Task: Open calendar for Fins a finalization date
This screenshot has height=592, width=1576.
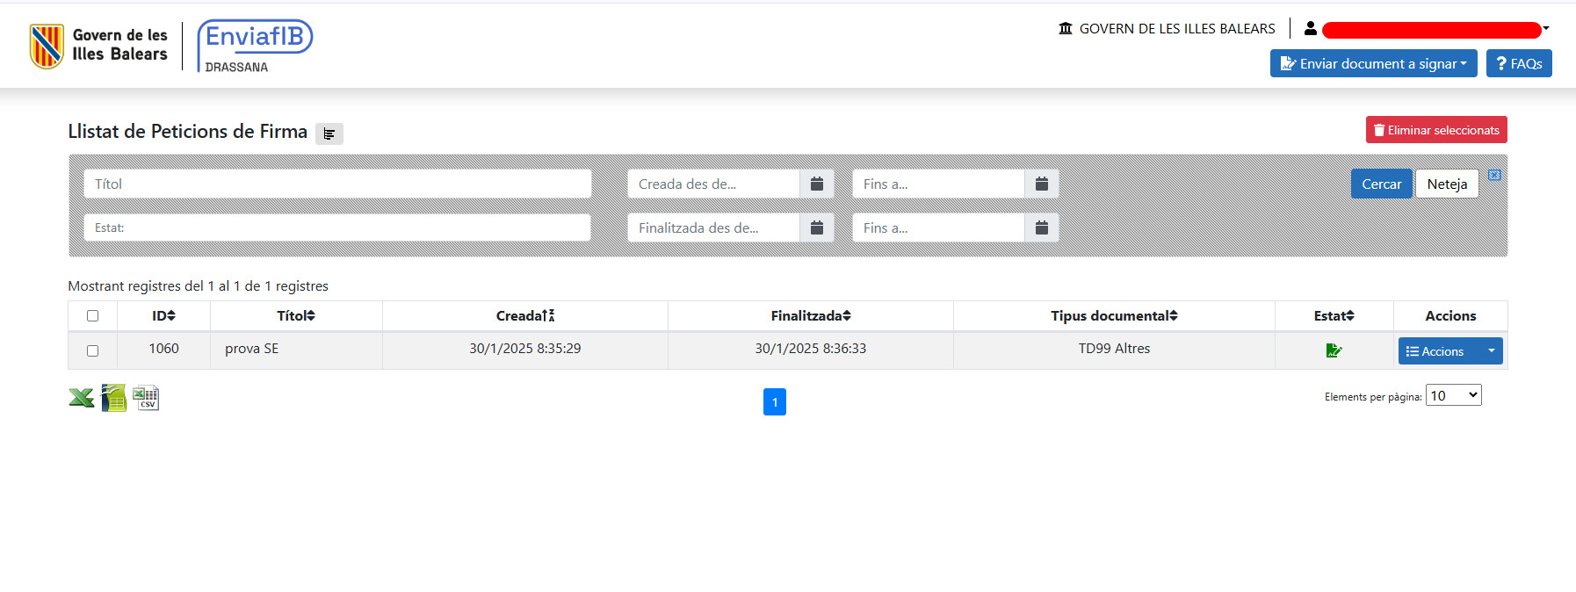Action: click(x=1042, y=227)
